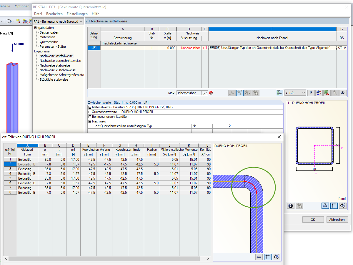Click the grey pick-member cursor icon
Viewport: 353px width, 265px height.
click(334, 93)
